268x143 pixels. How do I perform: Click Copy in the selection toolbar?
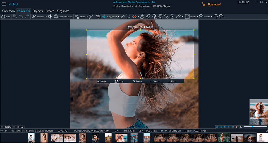click(119, 81)
